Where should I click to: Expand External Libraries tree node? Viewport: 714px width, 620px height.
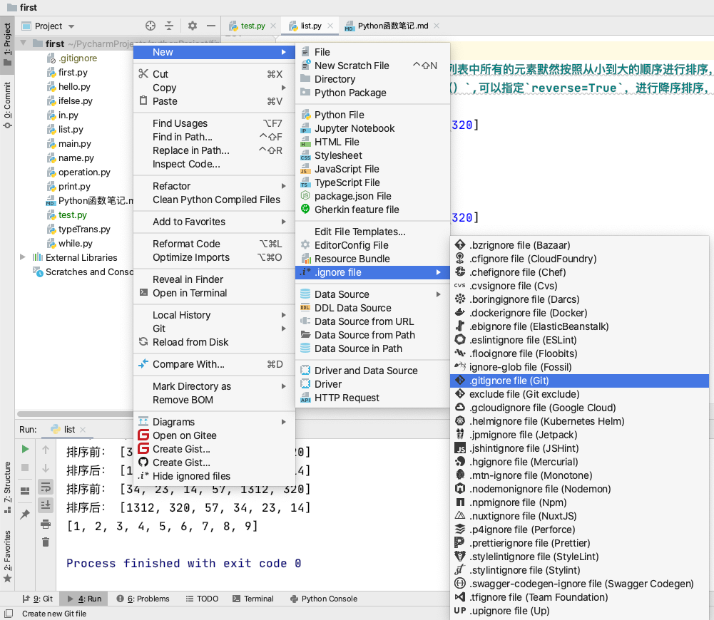22,257
